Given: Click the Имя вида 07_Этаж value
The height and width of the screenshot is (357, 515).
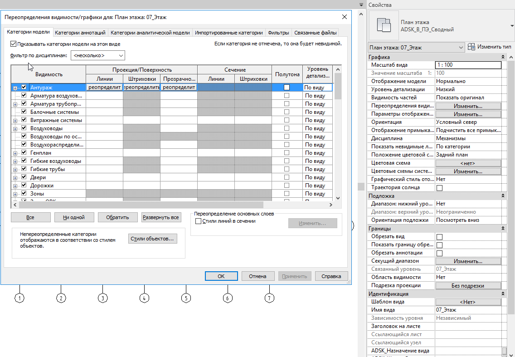Looking at the screenshot, I should tap(468, 310).
